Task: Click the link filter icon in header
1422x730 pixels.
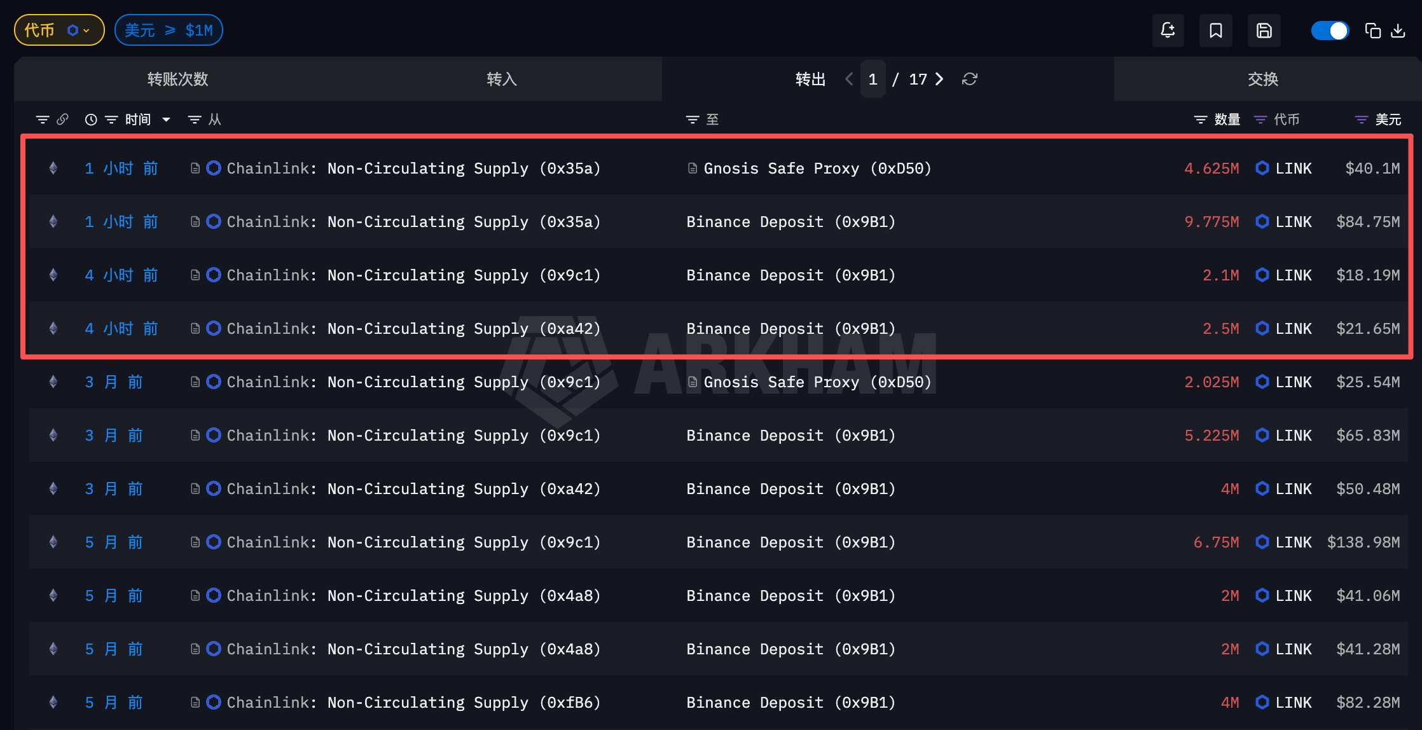Action: (62, 120)
